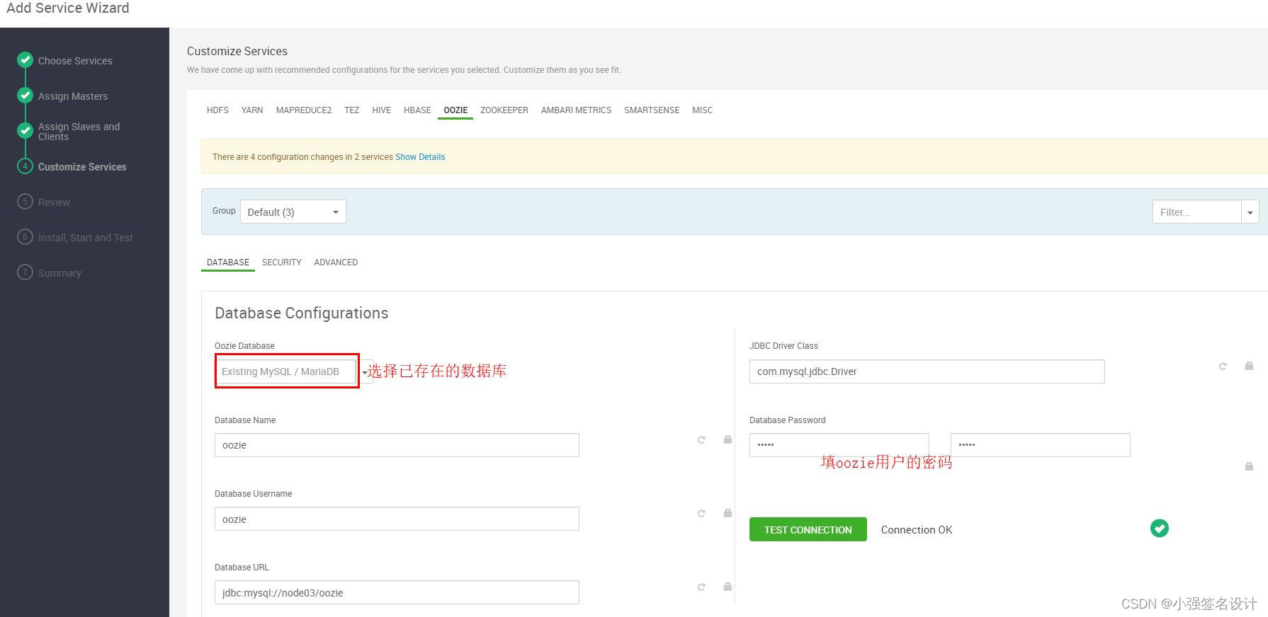This screenshot has height=617, width=1268.
Task: Click the Choose Services completed step checkmark
Action: point(26,60)
